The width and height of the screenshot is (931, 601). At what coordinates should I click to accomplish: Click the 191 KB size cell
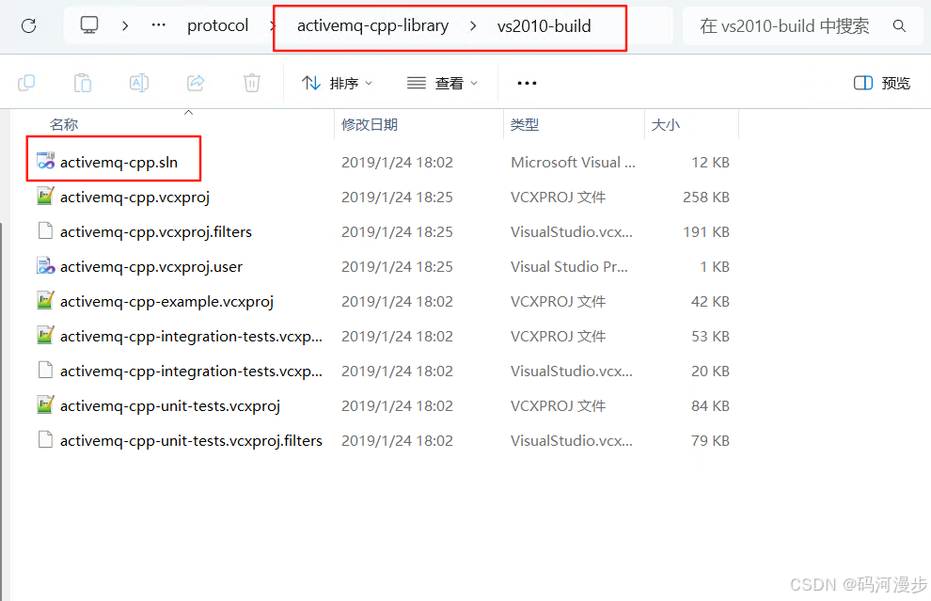point(706,231)
